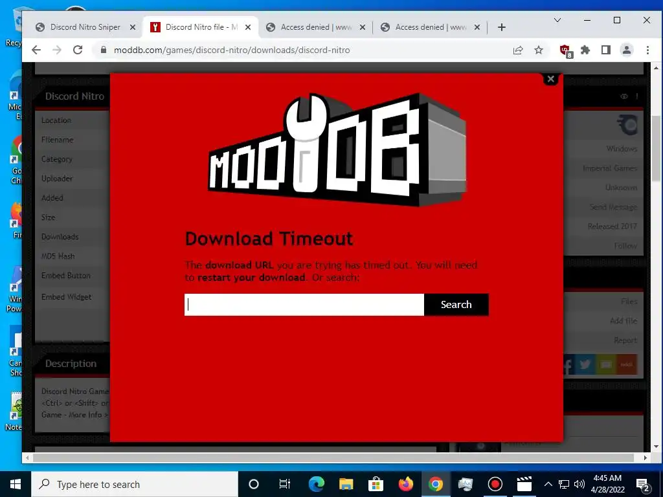Click the Windows Start button

pyautogui.click(x=16, y=484)
